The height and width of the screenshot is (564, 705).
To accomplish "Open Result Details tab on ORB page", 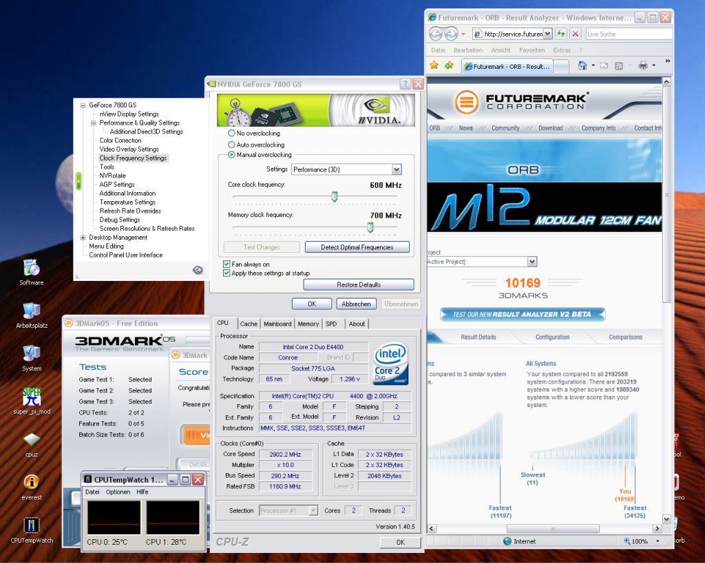I will 478,337.
